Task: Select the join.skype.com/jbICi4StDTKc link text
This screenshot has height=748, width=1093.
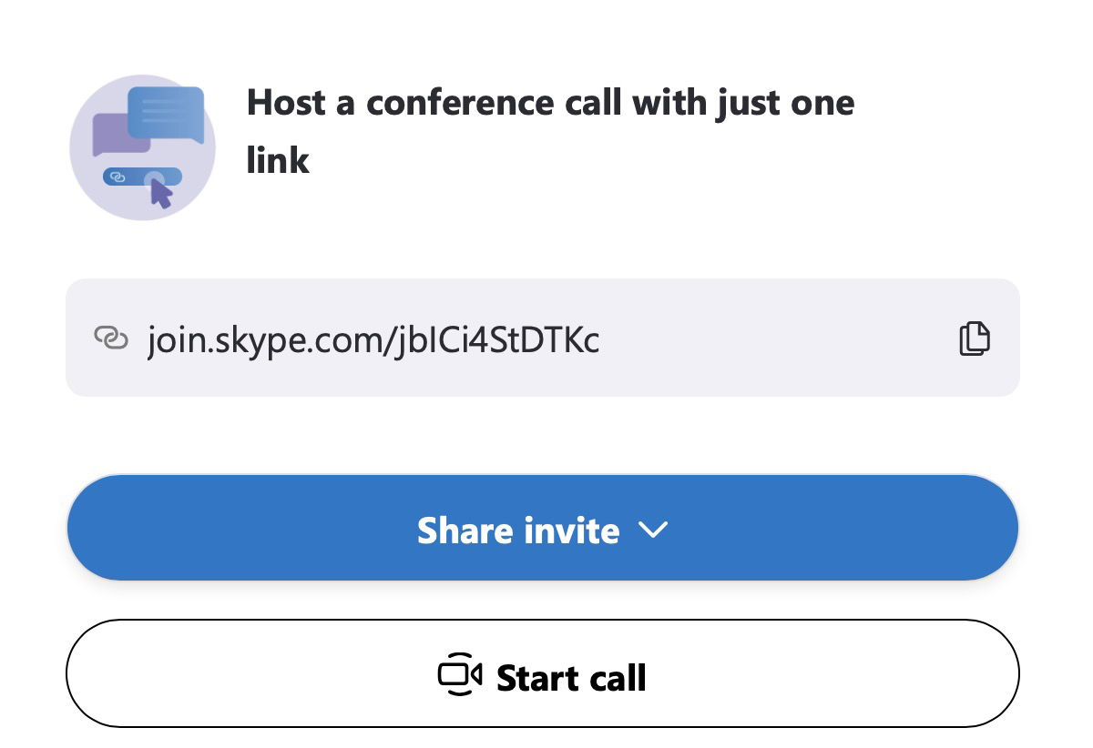Action: pyautogui.click(x=373, y=340)
